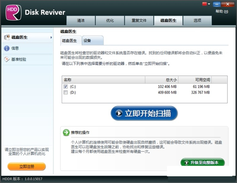Close the Disk Reviver window
The width and height of the screenshot is (237, 183).
(x=228, y=4)
